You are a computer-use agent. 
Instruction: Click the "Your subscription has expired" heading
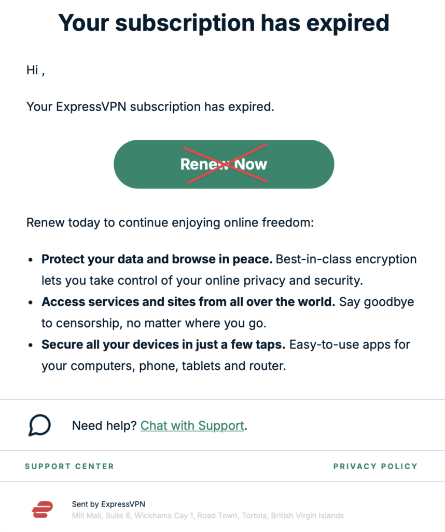pos(224,22)
